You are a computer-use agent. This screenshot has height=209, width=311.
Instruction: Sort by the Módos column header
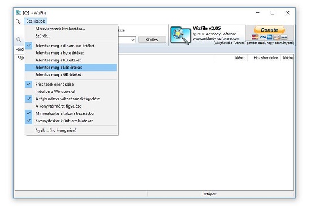click(287, 58)
